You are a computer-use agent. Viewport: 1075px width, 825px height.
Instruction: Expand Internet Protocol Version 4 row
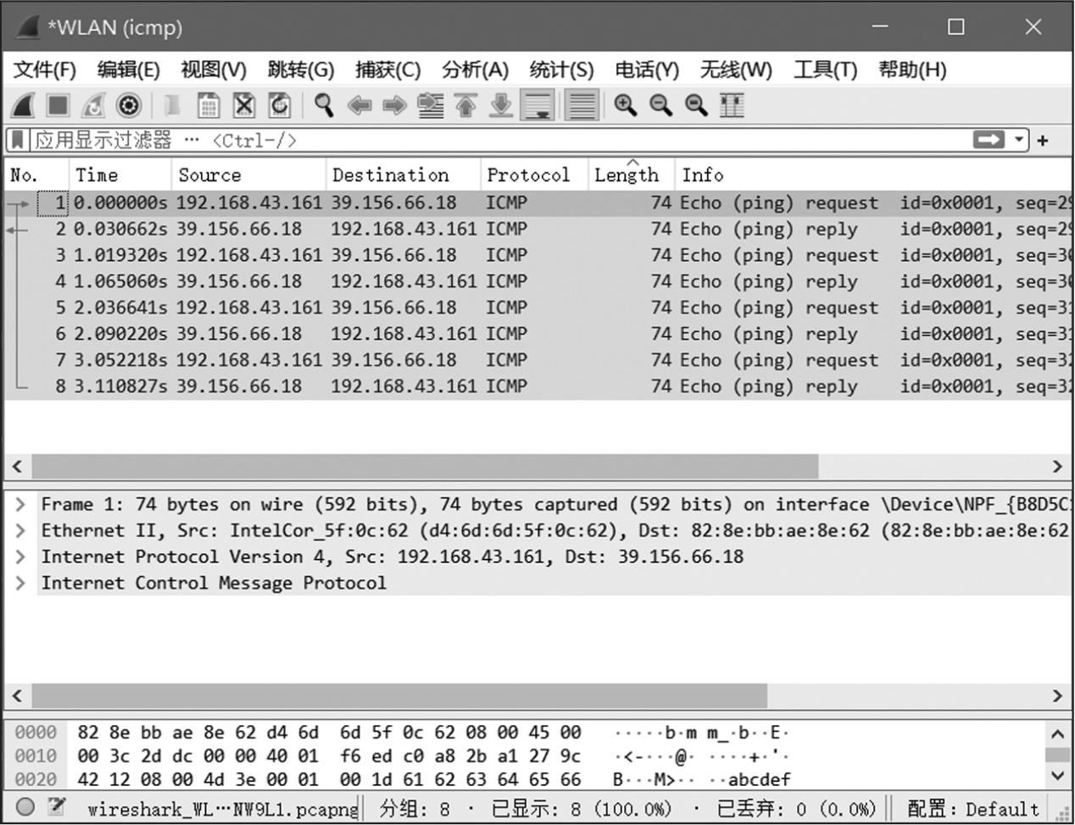20,557
